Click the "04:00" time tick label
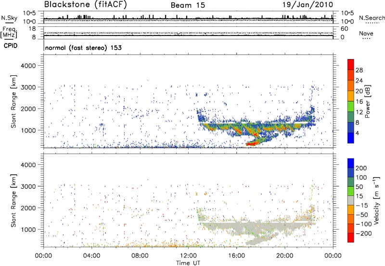The width and height of the screenshot is (385, 266). tap(91, 256)
